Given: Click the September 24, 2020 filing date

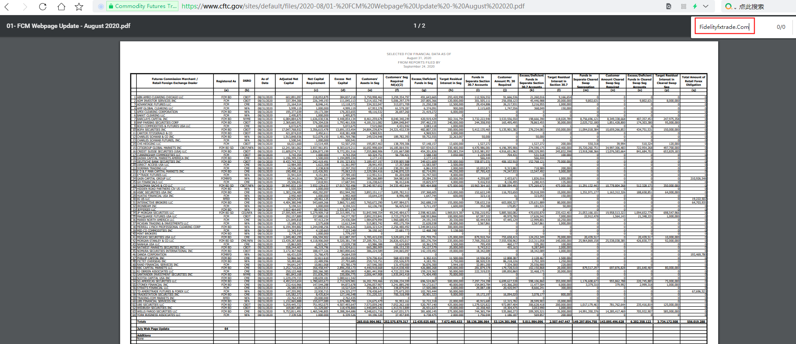Looking at the screenshot, I should pyautogui.click(x=419, y=67).
